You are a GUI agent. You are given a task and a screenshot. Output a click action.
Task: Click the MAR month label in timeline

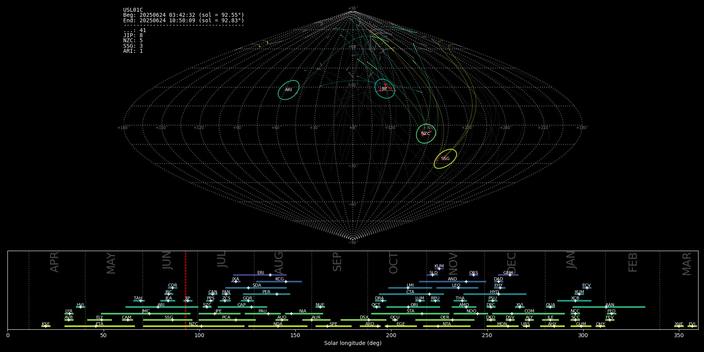click(687, 264)
